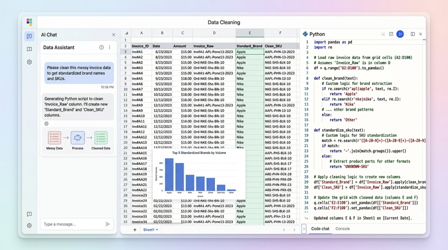This screenshot has height=250, width=448.
Task: Click the user chat message bubble
Action: click(79, 73)
